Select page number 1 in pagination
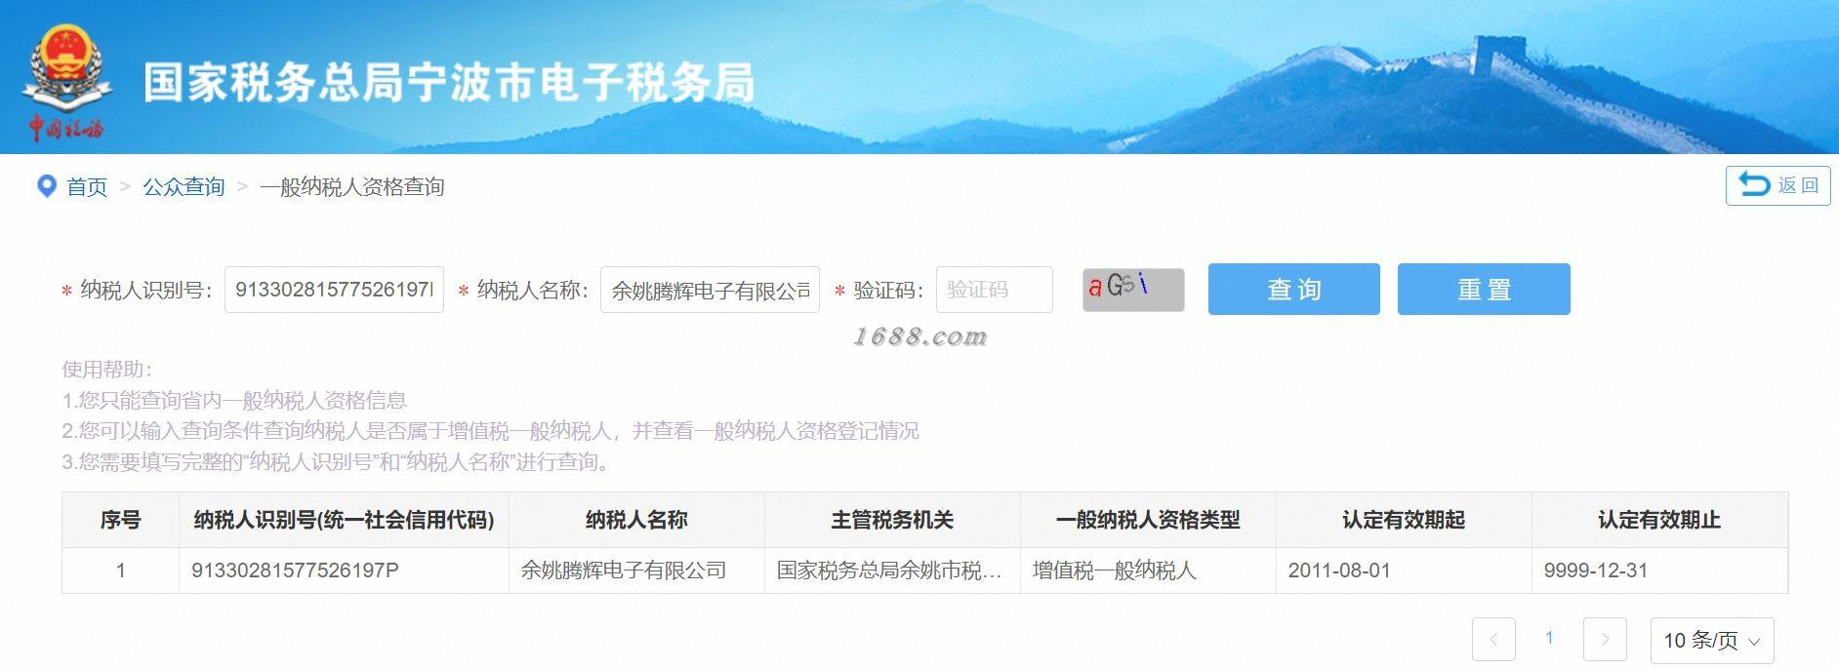1839x669 pixels. coord(1549,638)
